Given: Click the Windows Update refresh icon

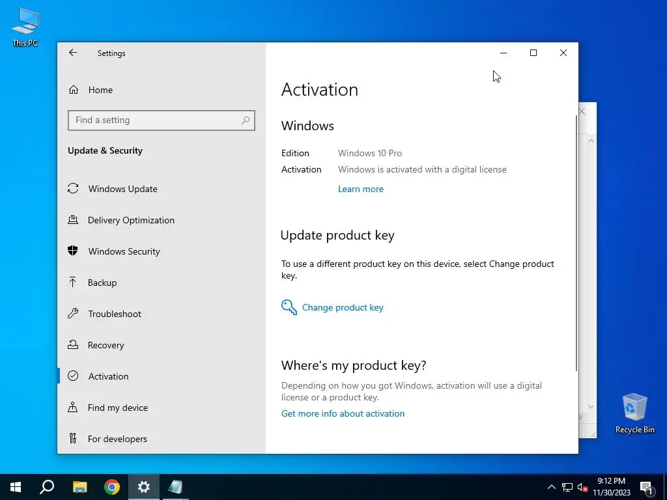Looking at the screenshot, I should coord(73,188).
